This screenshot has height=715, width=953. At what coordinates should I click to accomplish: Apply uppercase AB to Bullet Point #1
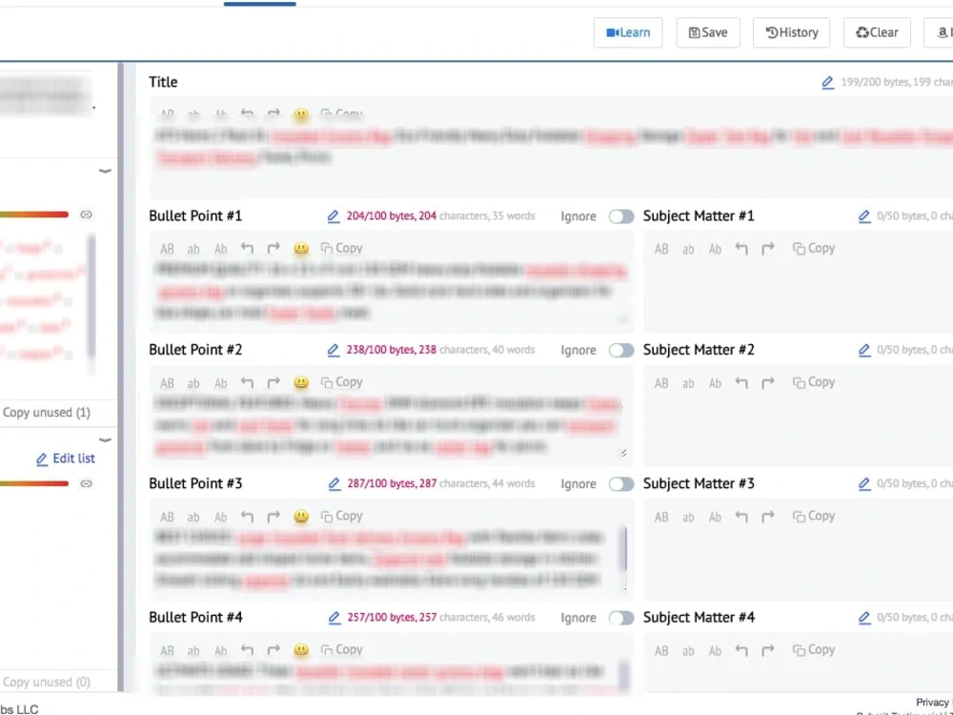[167, 248]
